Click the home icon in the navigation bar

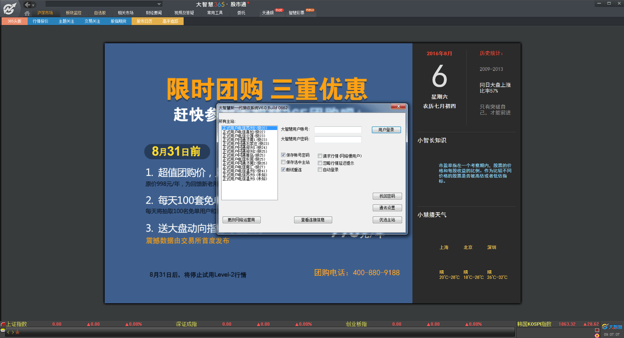pos(27,13)
